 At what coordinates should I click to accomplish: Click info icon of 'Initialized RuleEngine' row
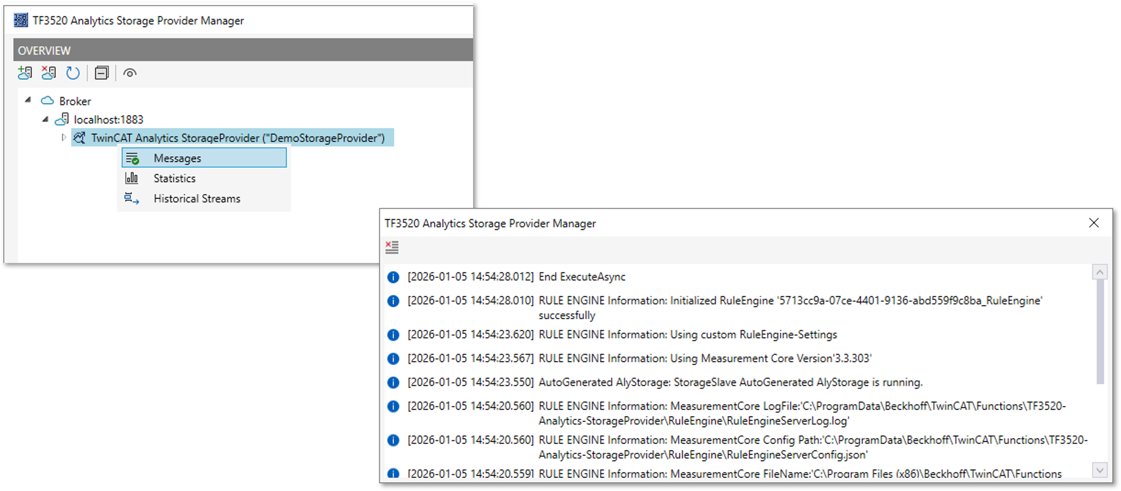[393, 301]
